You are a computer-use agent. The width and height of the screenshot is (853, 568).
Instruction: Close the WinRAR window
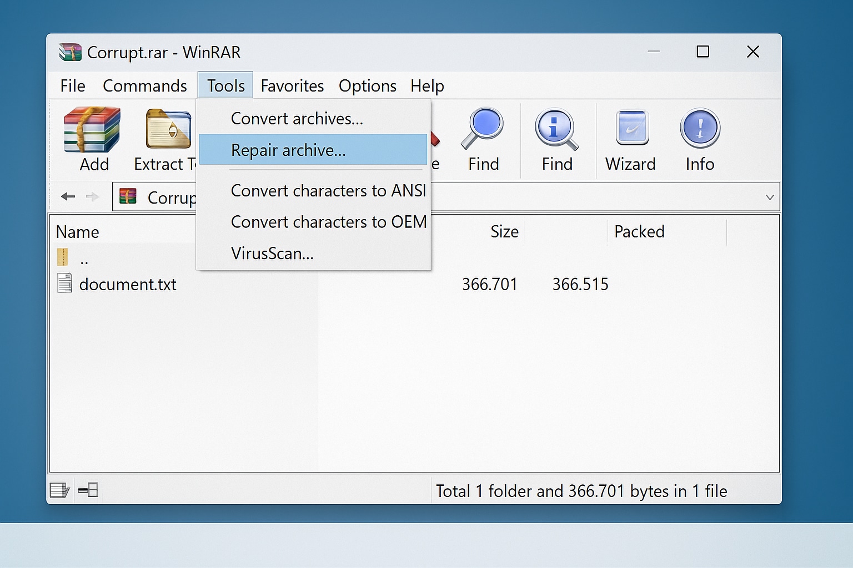[x=753, y=52]
